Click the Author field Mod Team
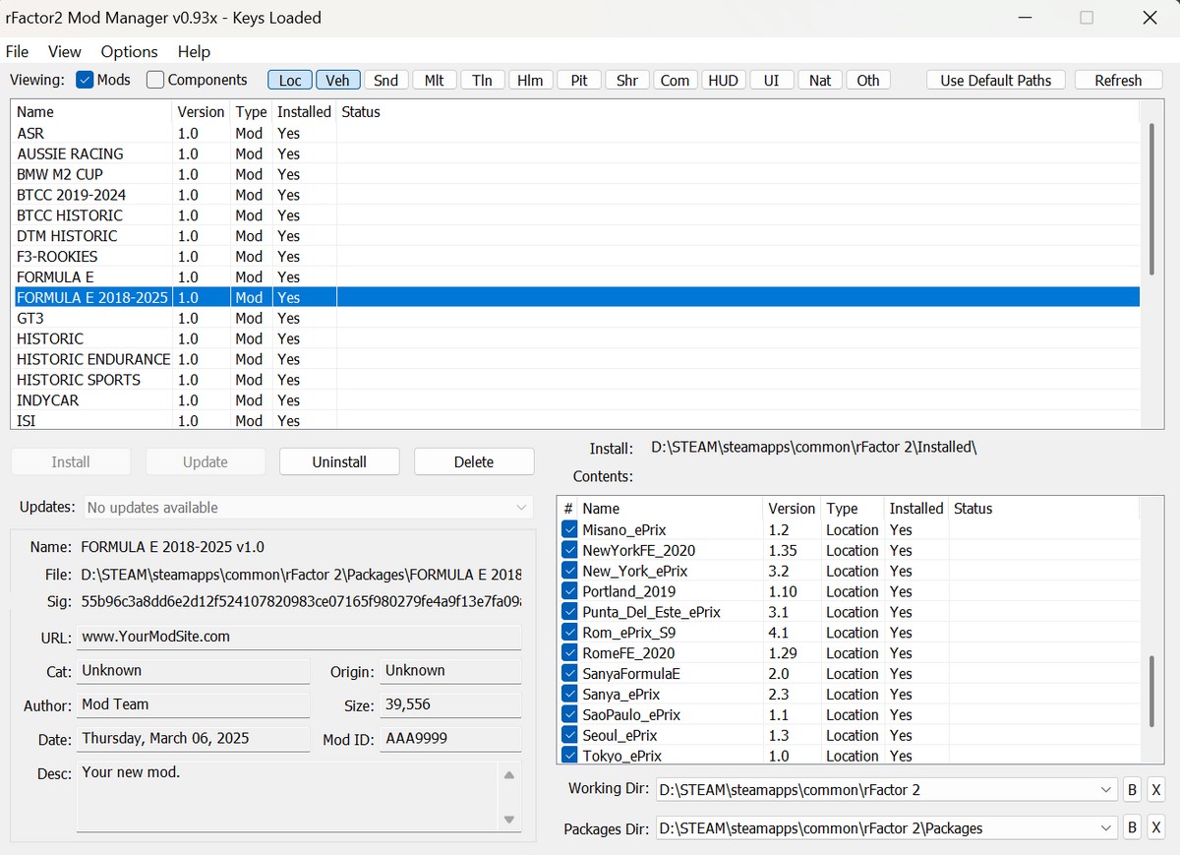The image size is (1180, 855). click(193, 704)
